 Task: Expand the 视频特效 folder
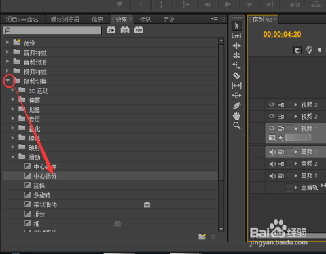[x=7, y=71]
